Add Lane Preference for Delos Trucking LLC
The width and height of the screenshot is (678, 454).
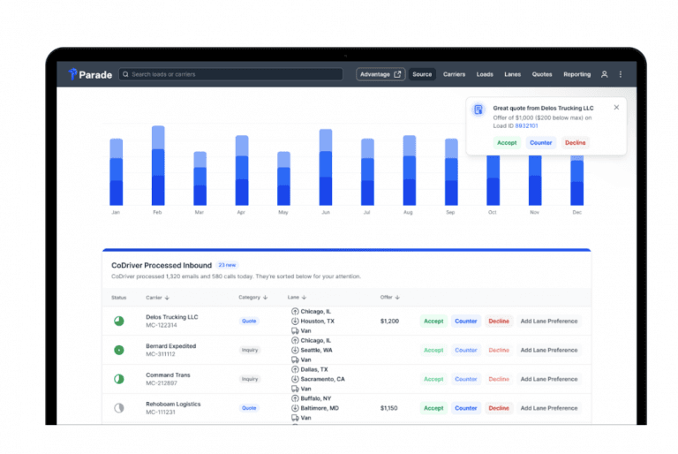[x=549, y=322]
